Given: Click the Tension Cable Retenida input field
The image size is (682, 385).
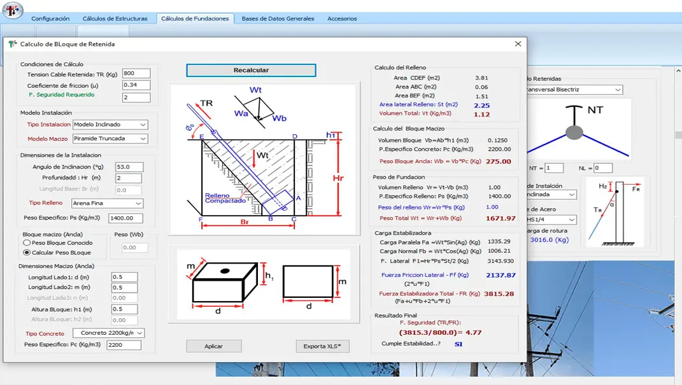Looking at the screenshot, I should pyautogui.click(x=136, y=74).
